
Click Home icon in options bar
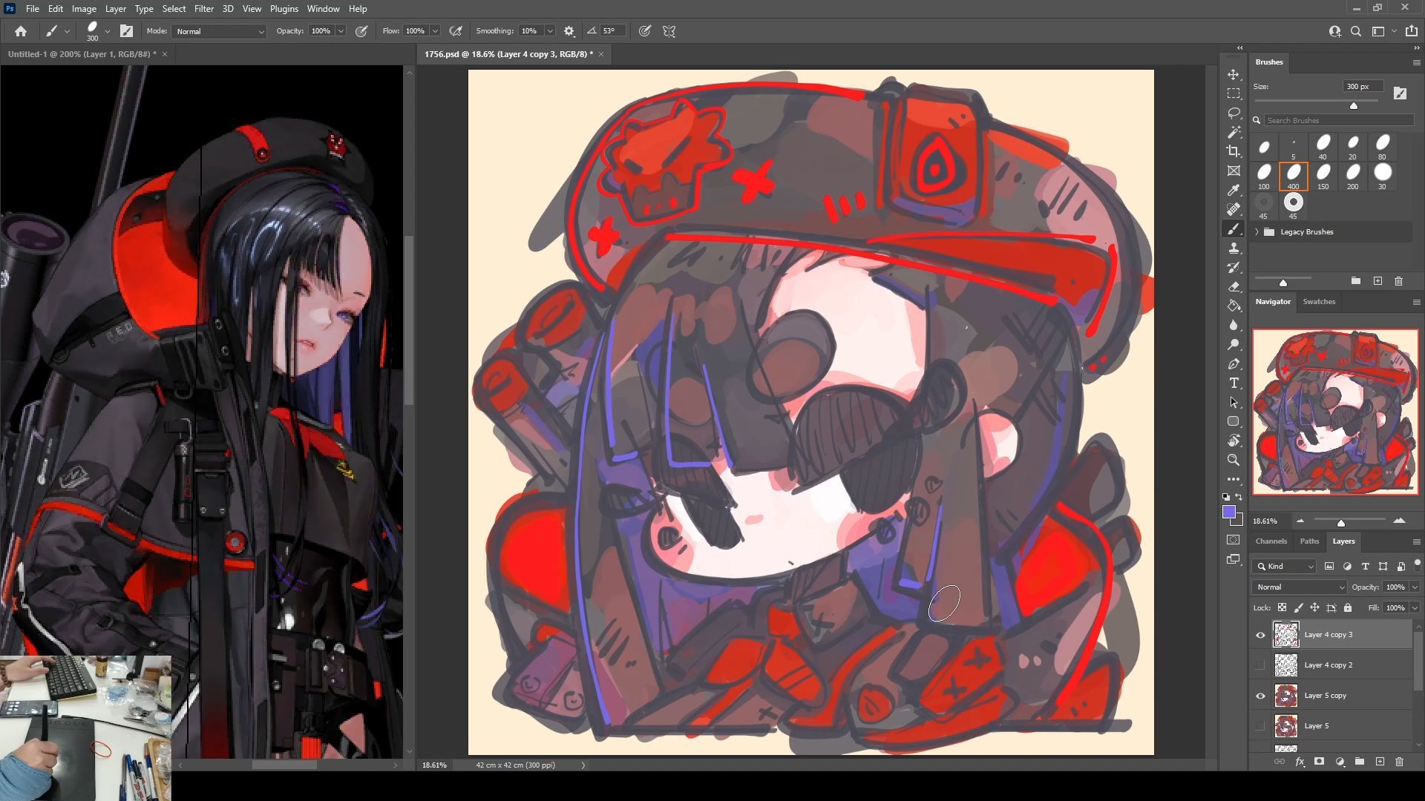(x=21, y=31)
